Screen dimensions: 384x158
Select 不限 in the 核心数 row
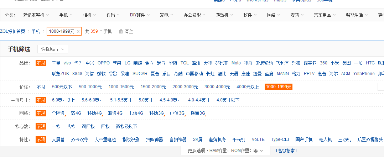(x=41, y=126)
